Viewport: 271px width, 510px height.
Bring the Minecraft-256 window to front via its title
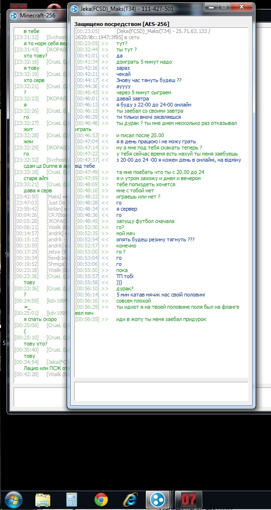[x=38, y=15]
